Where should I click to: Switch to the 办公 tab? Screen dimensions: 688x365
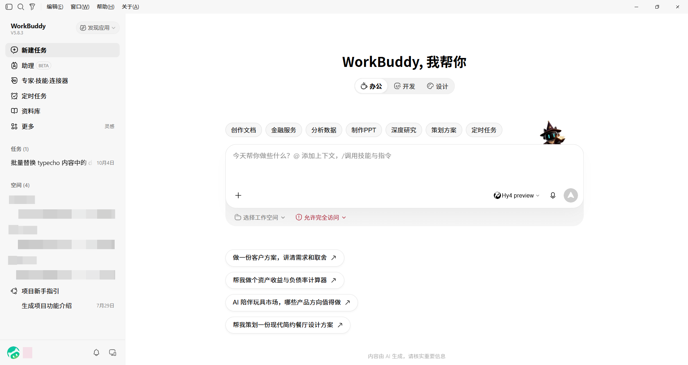[371, 86]
